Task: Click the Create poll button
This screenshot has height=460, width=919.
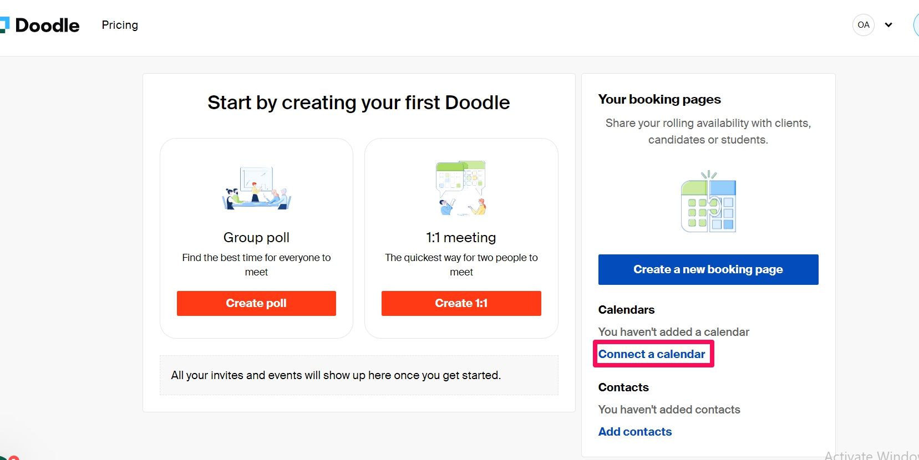Action: (x=256, y=303)
